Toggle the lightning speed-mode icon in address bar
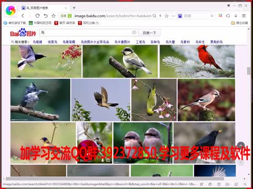 click(x=160, y=16)
